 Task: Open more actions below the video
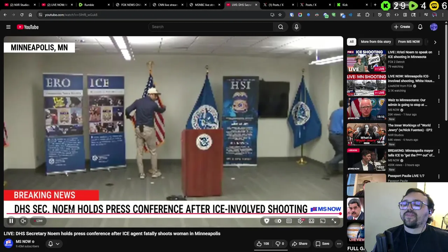[x=339, y=244]
